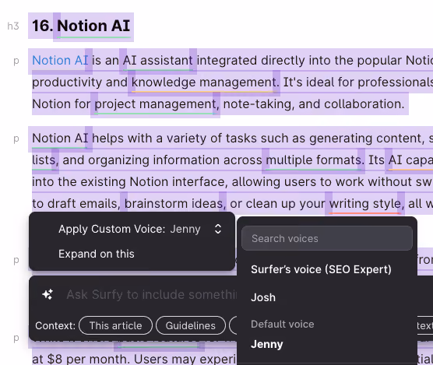This screenshot has width=433, height=365.
Task: Click the 16. Notion AI heading
Action: pos(81,26)
